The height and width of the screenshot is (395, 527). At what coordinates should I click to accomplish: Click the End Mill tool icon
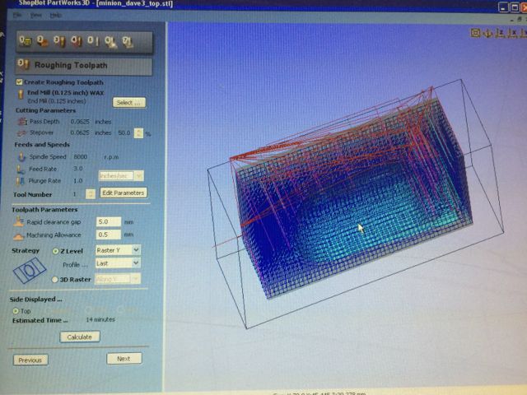pyautogui.click(x=21, y=95)
